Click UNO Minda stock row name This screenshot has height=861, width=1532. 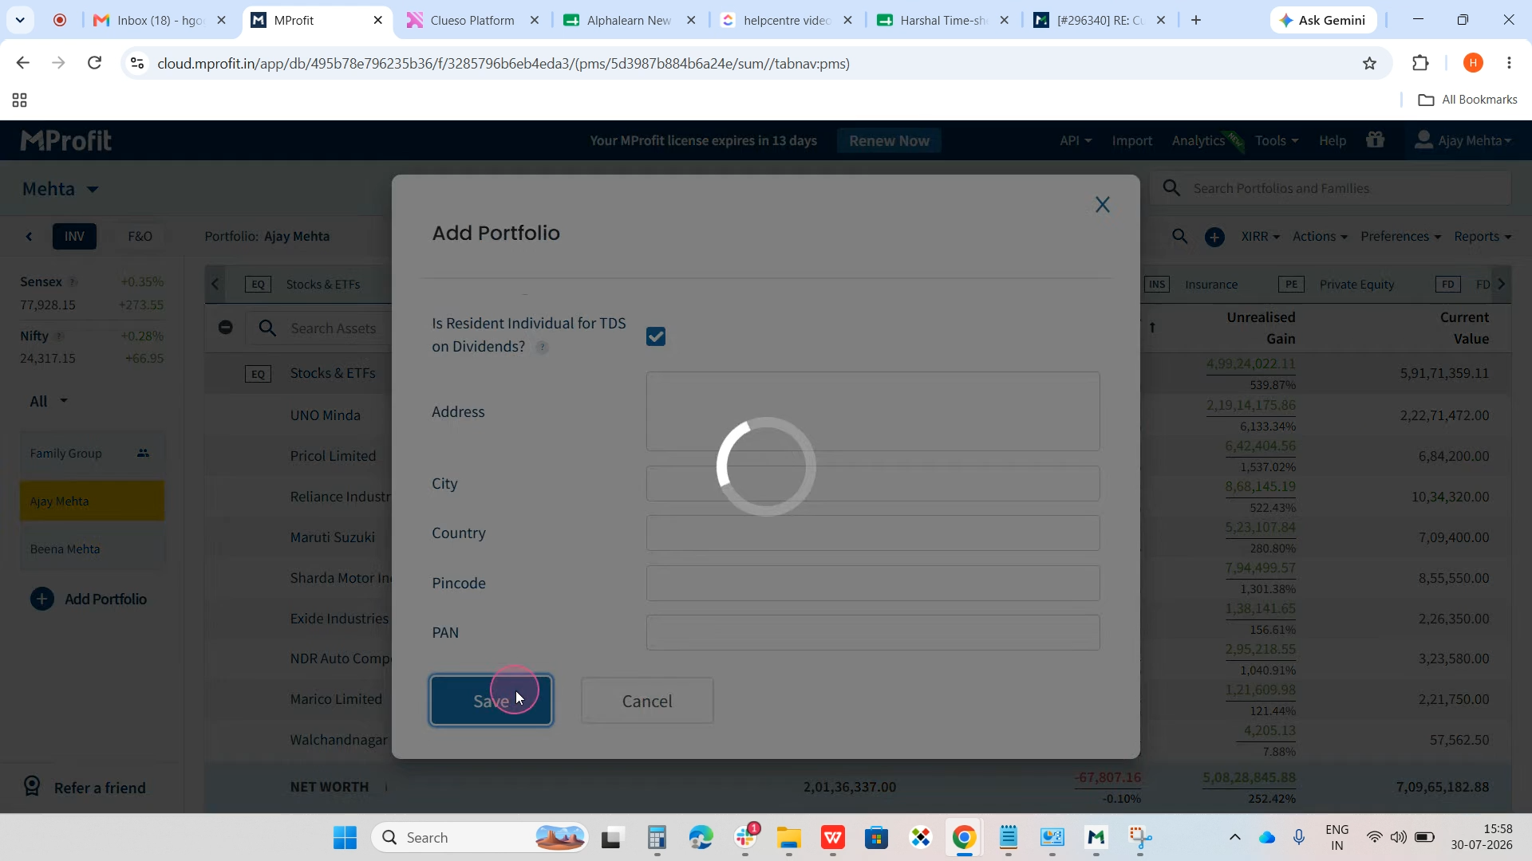tap(326, 415)
